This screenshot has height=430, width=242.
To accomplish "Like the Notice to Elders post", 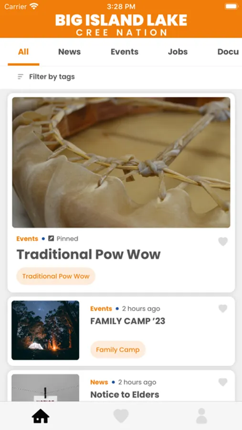I will click(223, 382).
